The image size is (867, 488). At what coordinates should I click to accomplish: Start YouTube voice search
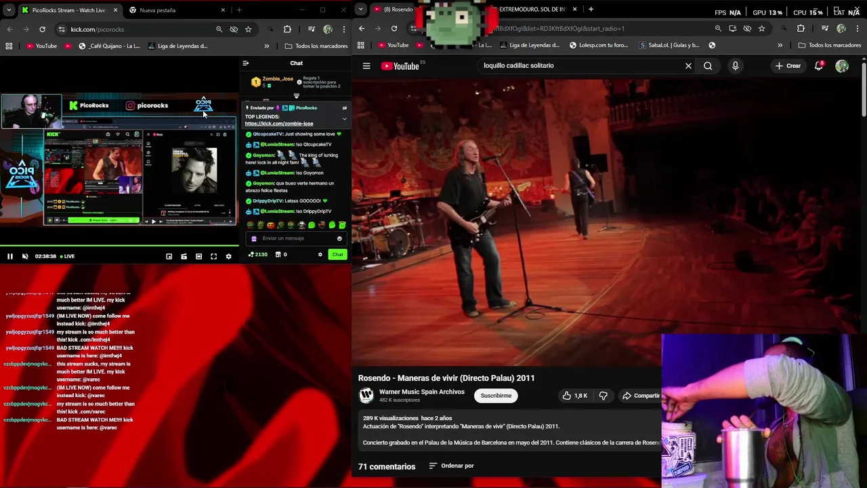coord(735,66)
